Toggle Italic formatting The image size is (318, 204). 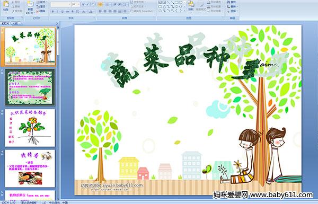coord(57,12)
